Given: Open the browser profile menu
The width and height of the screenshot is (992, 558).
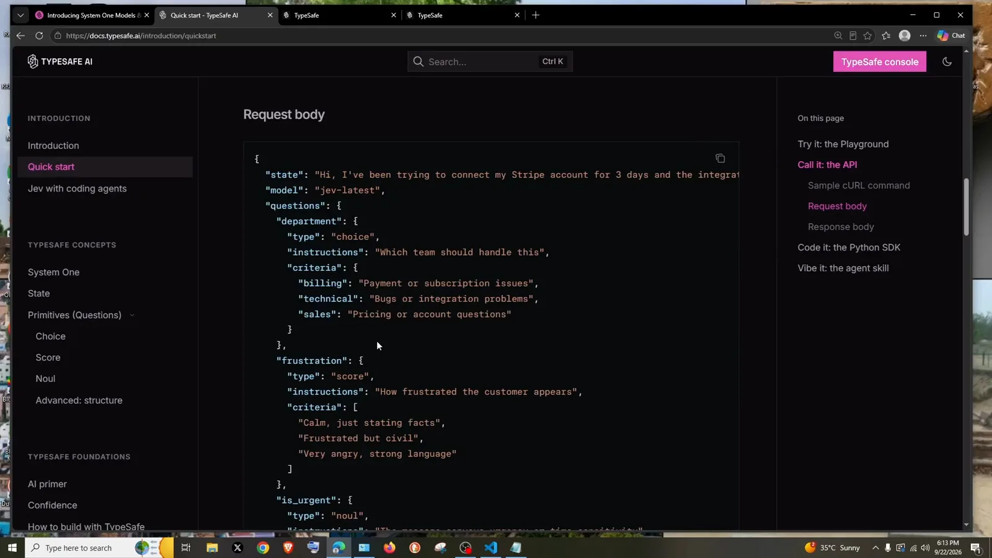Looking at the screenshot, I should (905, 35).
